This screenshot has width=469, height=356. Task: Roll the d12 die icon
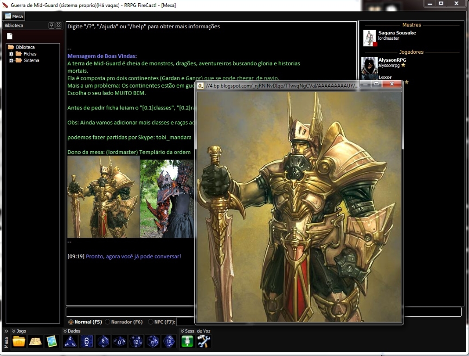[136, 342]
